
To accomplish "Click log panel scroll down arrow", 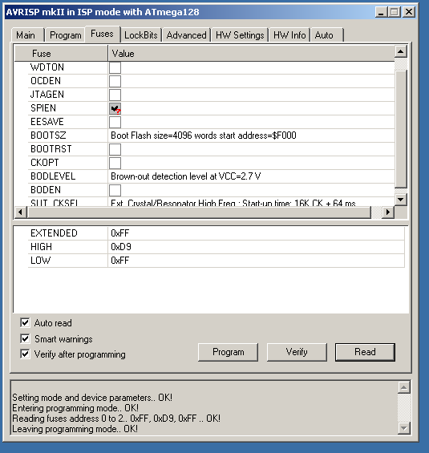I will point(404,428).
